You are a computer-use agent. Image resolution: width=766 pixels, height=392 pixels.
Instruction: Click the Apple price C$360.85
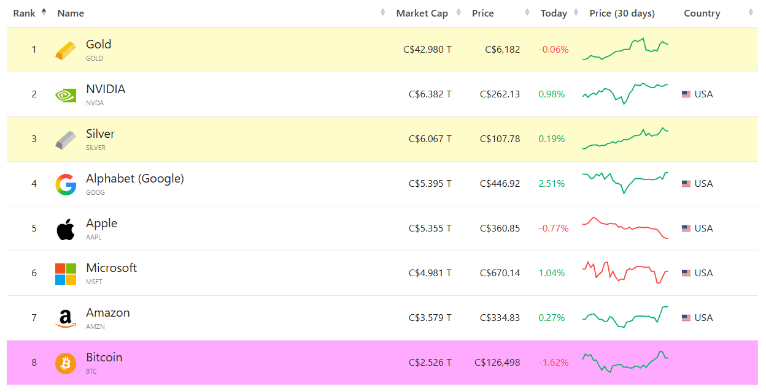coord(500,228)
